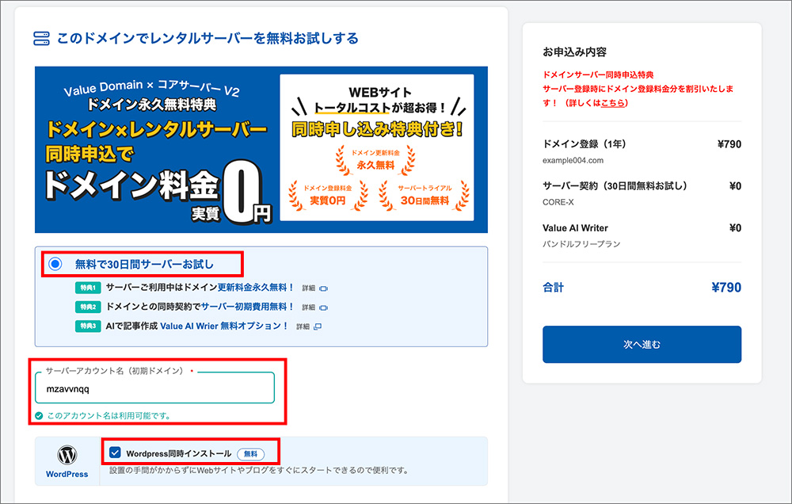
Task: Click the 次へ進む button
Action: tap(642, 344)
